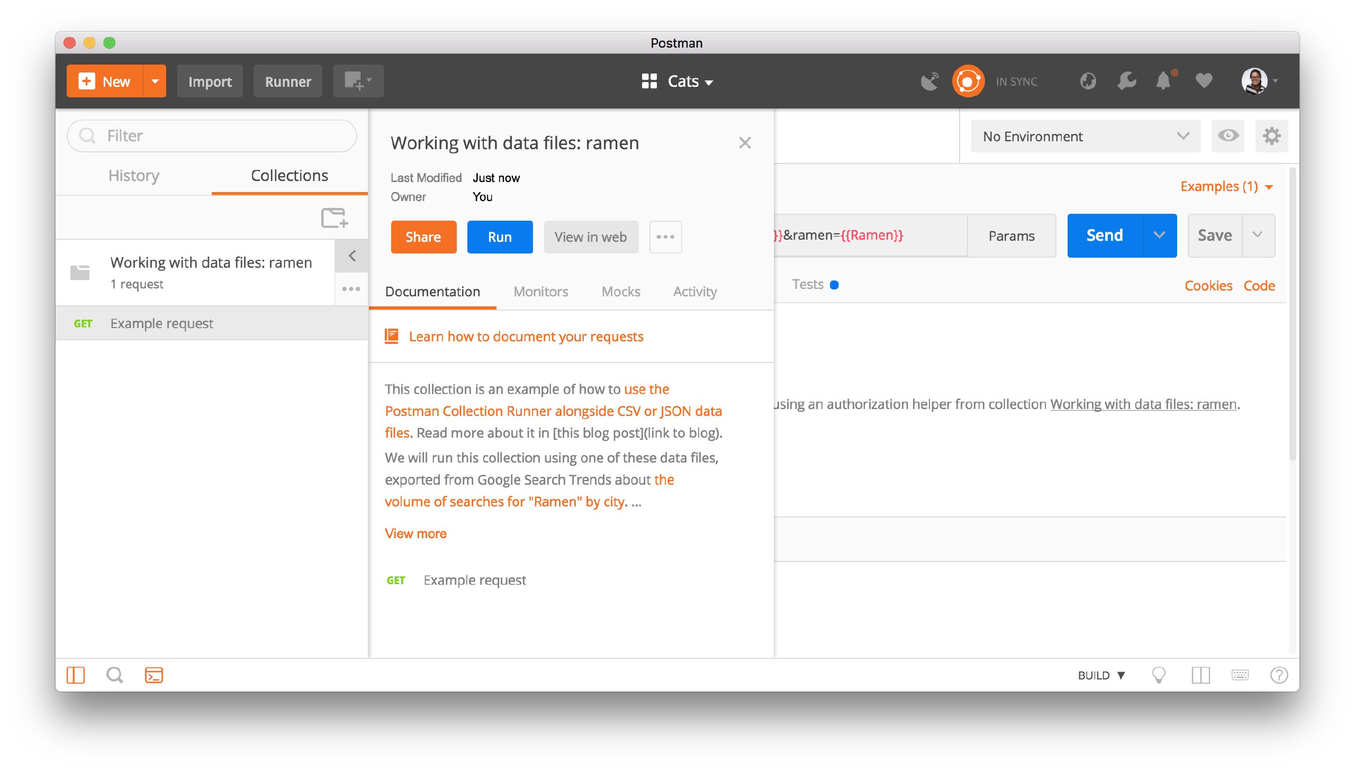Viewport: 1355px width, 771px height.
Task: Open the Send dropdown arrow
Action: [x=1159, y=235]
